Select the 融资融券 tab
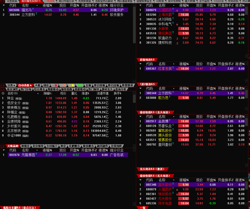250x209 pixels. tap(102, 146)
